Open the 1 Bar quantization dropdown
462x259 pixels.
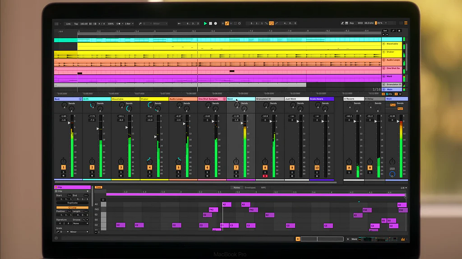[129, 24]
